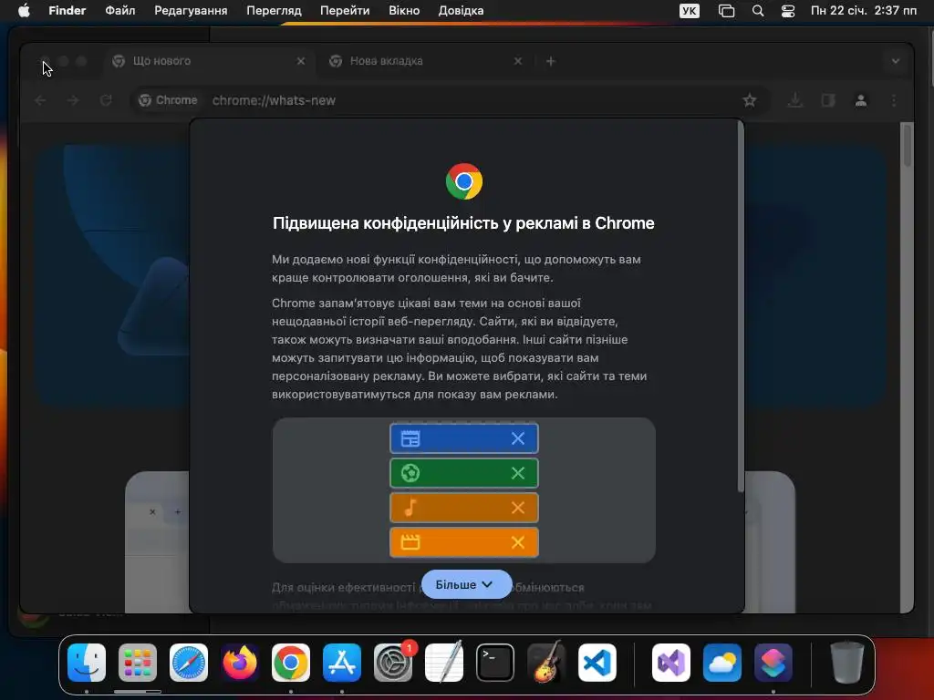Remove the orange music topic chip
Image resolution: width=934 pixels, height=700 pixels.
pyautogui.click(x=518, y=508)
